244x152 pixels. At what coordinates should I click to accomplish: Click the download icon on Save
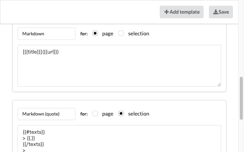point(215,12)
